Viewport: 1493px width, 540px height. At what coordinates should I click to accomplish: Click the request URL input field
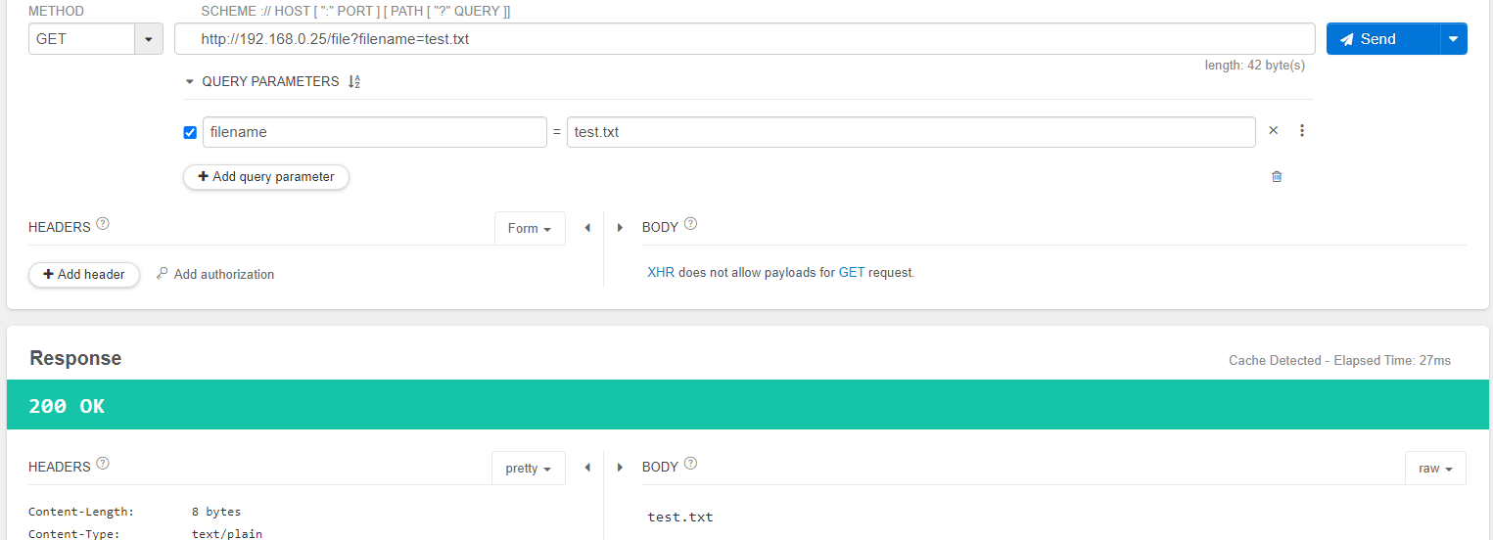pyautogui.click(x=744, y=39)
